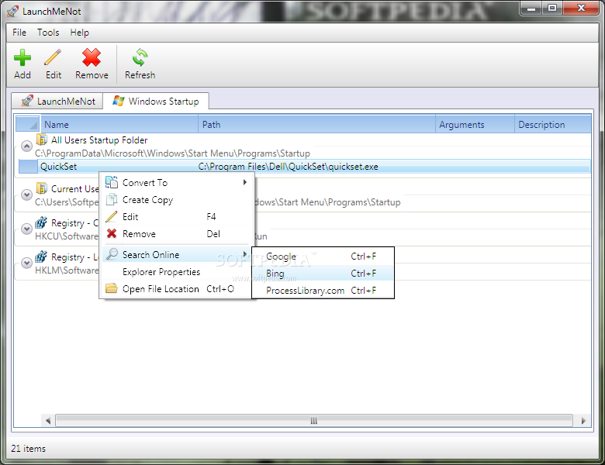Expand the HKLM Registry group chevron
The width and height of the screenshot is (605, 465).
pos(26,263)
